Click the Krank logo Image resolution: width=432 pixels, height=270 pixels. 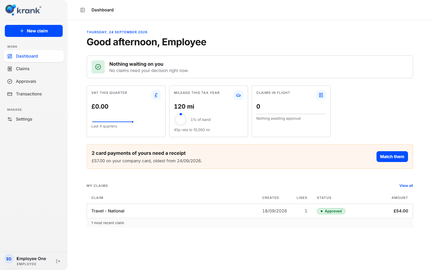click(23, 10)
